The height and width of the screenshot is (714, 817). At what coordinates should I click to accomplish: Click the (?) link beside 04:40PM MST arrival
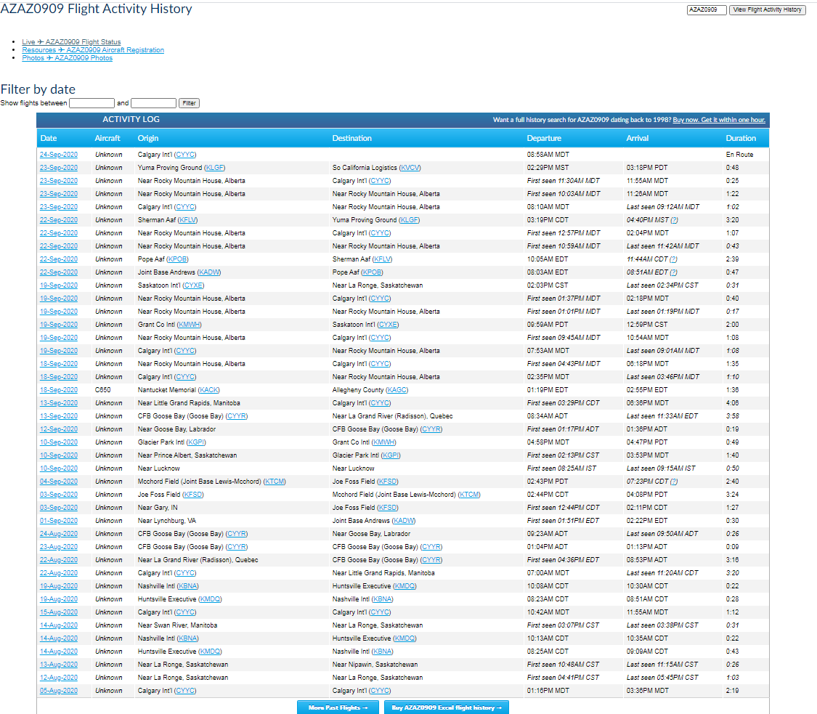[674, 220]
